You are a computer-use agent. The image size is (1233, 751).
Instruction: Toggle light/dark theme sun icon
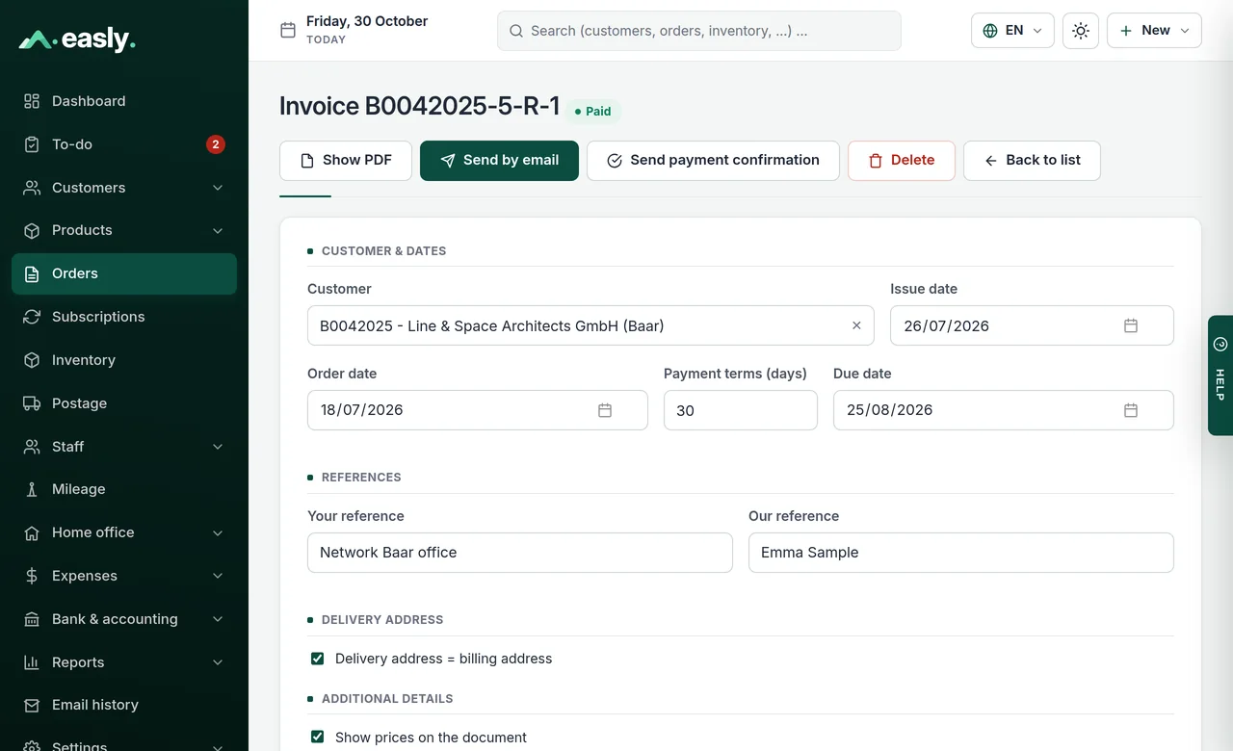point(1081,31)
